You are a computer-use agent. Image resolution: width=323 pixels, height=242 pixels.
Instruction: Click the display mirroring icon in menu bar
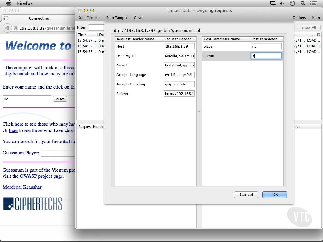273,3
